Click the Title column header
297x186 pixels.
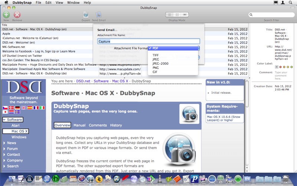pos(50,25)
